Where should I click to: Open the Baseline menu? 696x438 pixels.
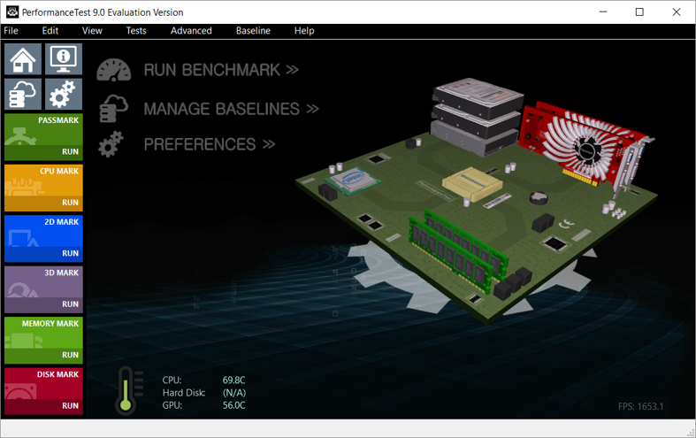(253, 31)
